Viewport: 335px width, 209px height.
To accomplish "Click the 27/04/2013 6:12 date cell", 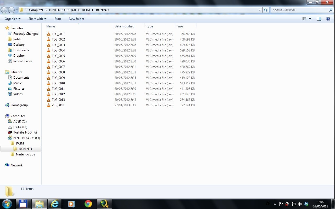I will pos(125,105).
